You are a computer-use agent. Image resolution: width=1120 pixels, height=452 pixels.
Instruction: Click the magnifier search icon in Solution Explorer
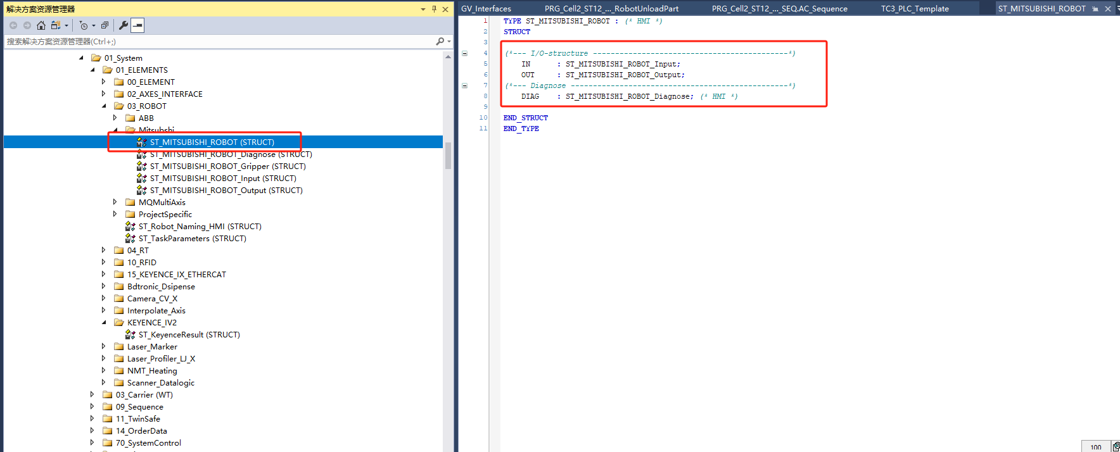[440, 41]
